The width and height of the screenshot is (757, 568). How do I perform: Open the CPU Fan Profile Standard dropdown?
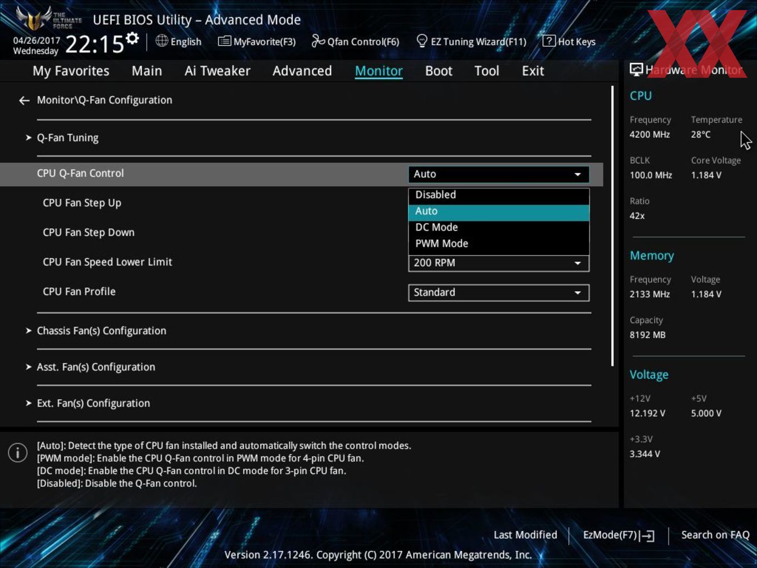[499, 292]
